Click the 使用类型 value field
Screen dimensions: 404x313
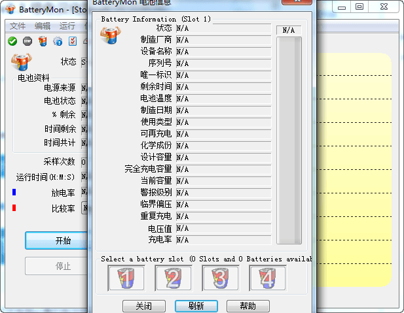(224, 122)
